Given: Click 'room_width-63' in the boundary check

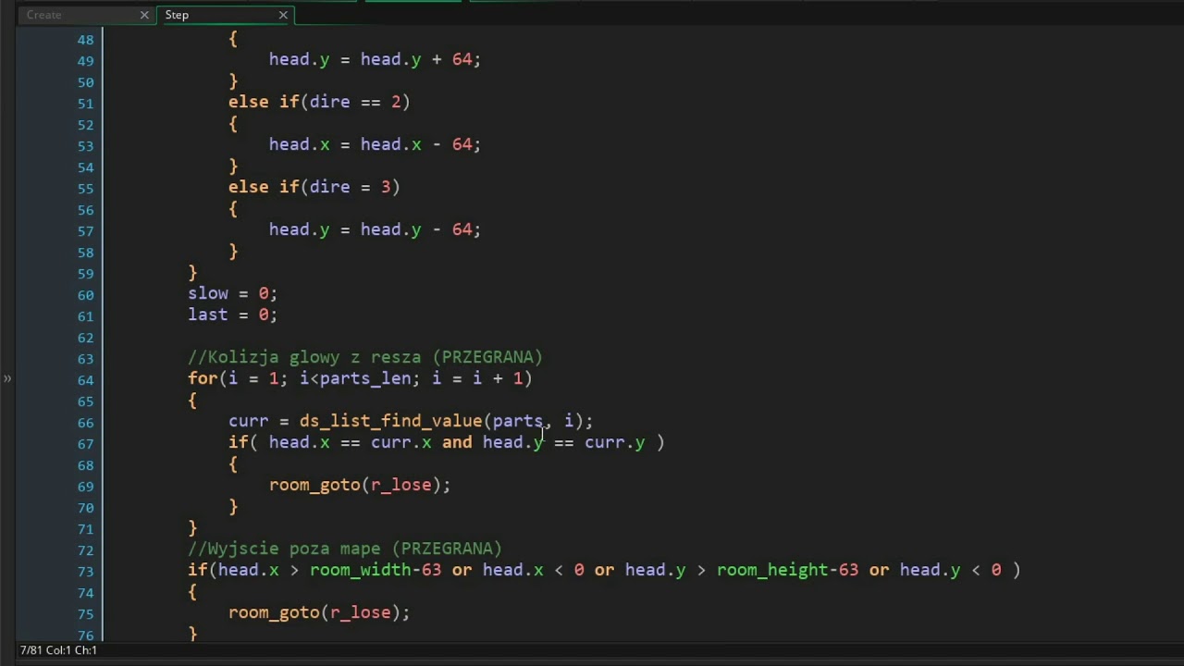Looking at the screenshot, I should [376, 570].
